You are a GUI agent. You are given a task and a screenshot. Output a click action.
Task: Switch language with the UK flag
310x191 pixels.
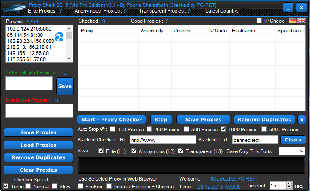(x=302, y=21)
